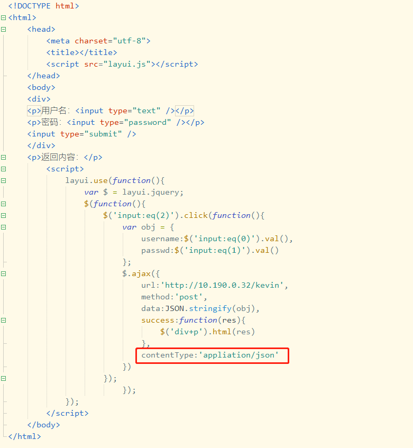Click the </body> closing tag
The image size is (413, 448).
point(44,425)
